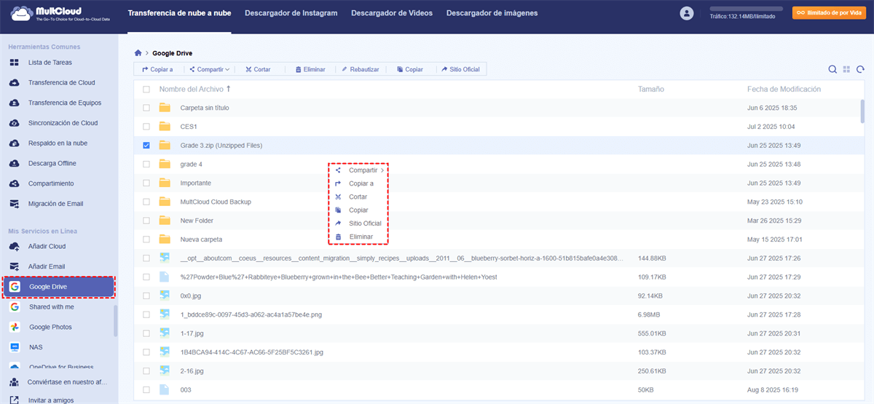Check the Carpeta sin título checkbox

(146, 108)
